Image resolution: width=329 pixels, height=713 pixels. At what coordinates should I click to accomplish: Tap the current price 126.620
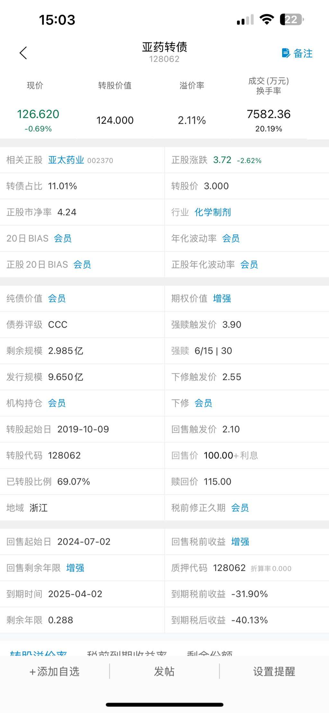pyautogui.click(x=38, y=114)
